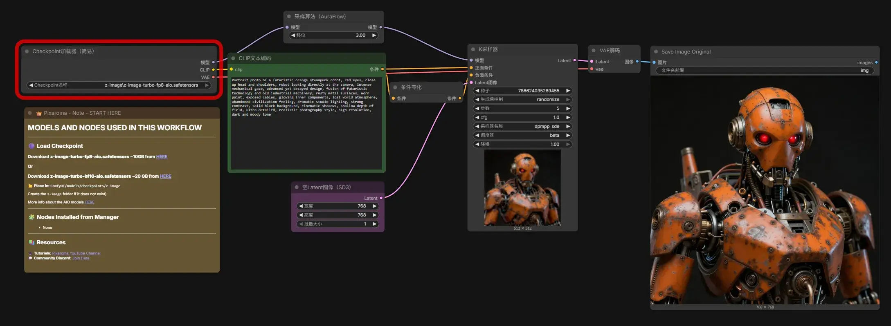The image size is (891, 326).
Task: Increase 移位 value with right arrow
Action: 374,36
